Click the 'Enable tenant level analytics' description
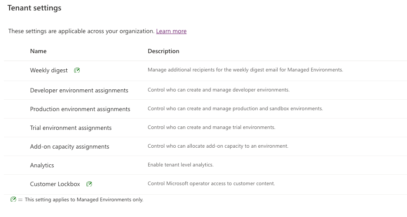 (181, 165)
